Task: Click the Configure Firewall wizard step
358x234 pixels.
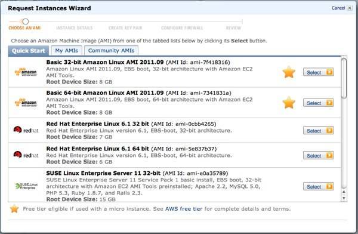Action: 182,28
